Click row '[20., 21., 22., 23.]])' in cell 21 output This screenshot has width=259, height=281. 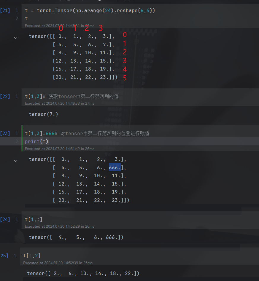(x=85, y=77)
